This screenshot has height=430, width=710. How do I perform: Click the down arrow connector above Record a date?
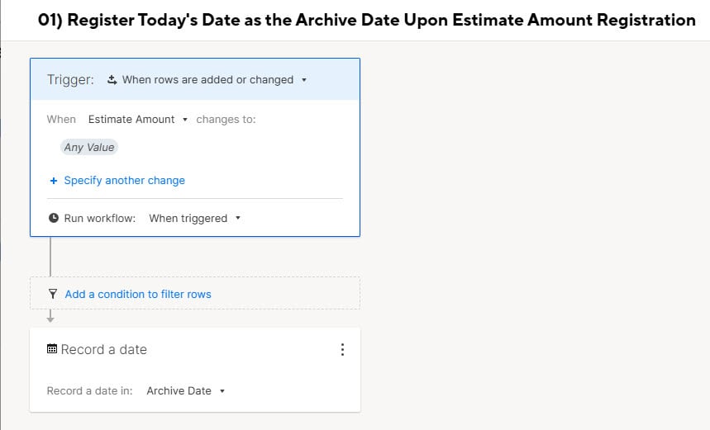pyautogui.click(x=50, y=316)
